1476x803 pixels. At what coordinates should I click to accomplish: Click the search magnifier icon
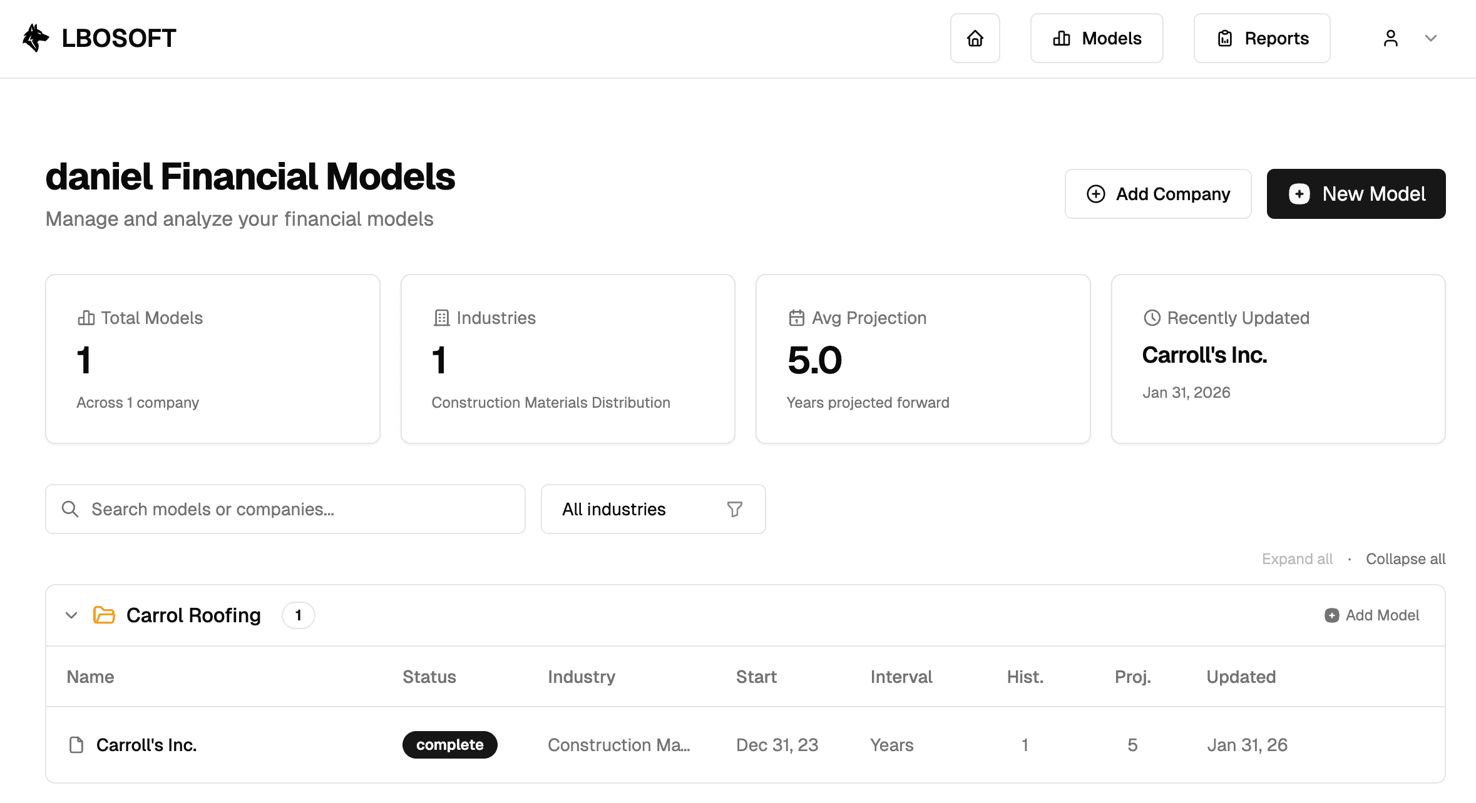pos(70,509)
